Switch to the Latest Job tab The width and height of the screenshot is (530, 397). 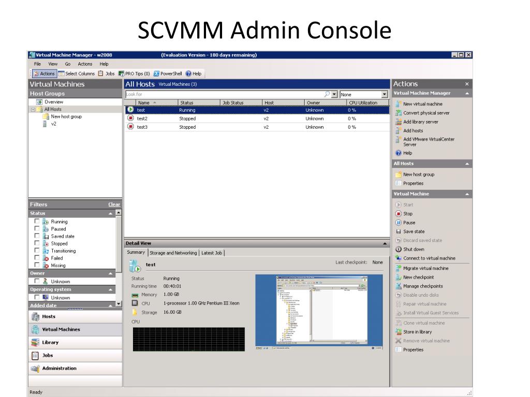tap(212, 253)
